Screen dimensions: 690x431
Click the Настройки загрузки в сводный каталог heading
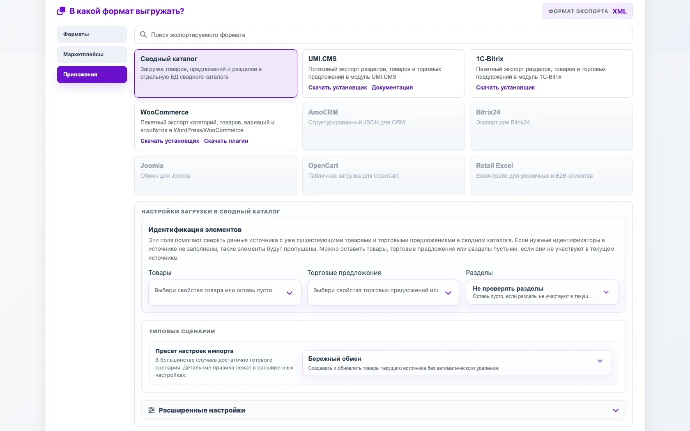click(211, 211)
